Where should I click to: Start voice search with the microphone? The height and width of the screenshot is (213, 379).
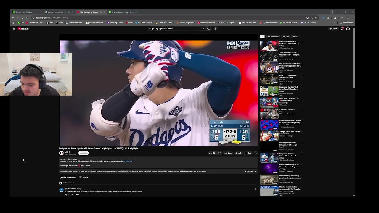[216, 29]
